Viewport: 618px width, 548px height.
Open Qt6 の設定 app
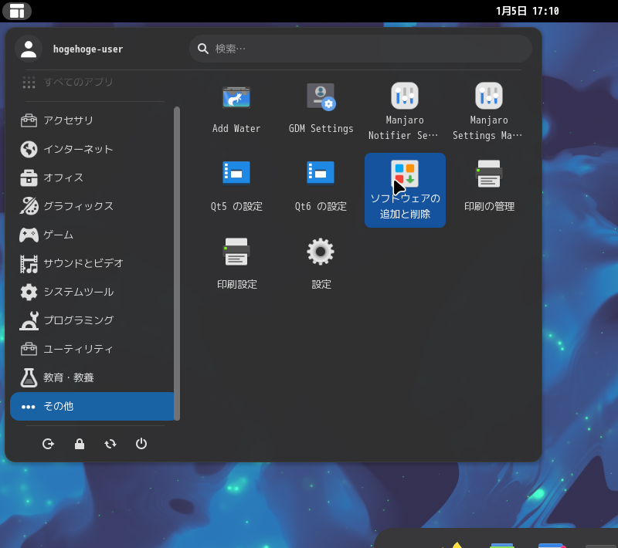[321, 184]
